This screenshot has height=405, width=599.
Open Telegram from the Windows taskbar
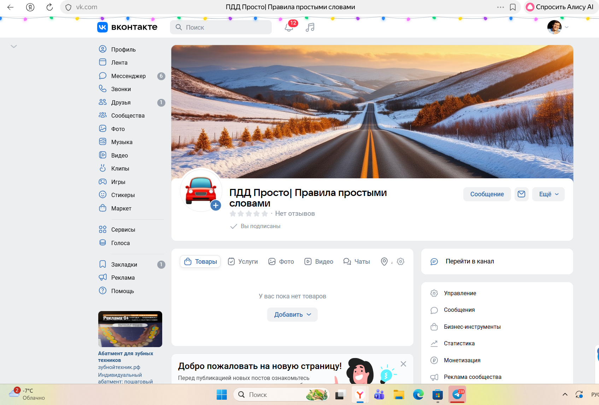[457, 395]
